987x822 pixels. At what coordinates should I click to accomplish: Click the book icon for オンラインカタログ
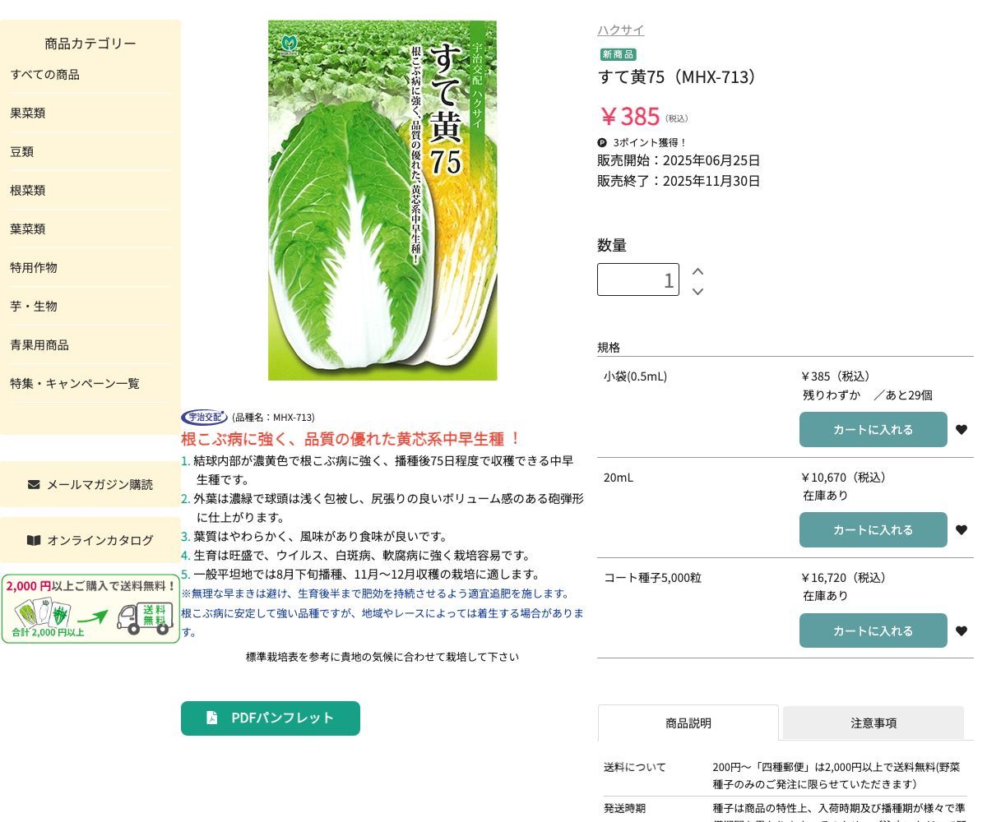coord(34,540)
